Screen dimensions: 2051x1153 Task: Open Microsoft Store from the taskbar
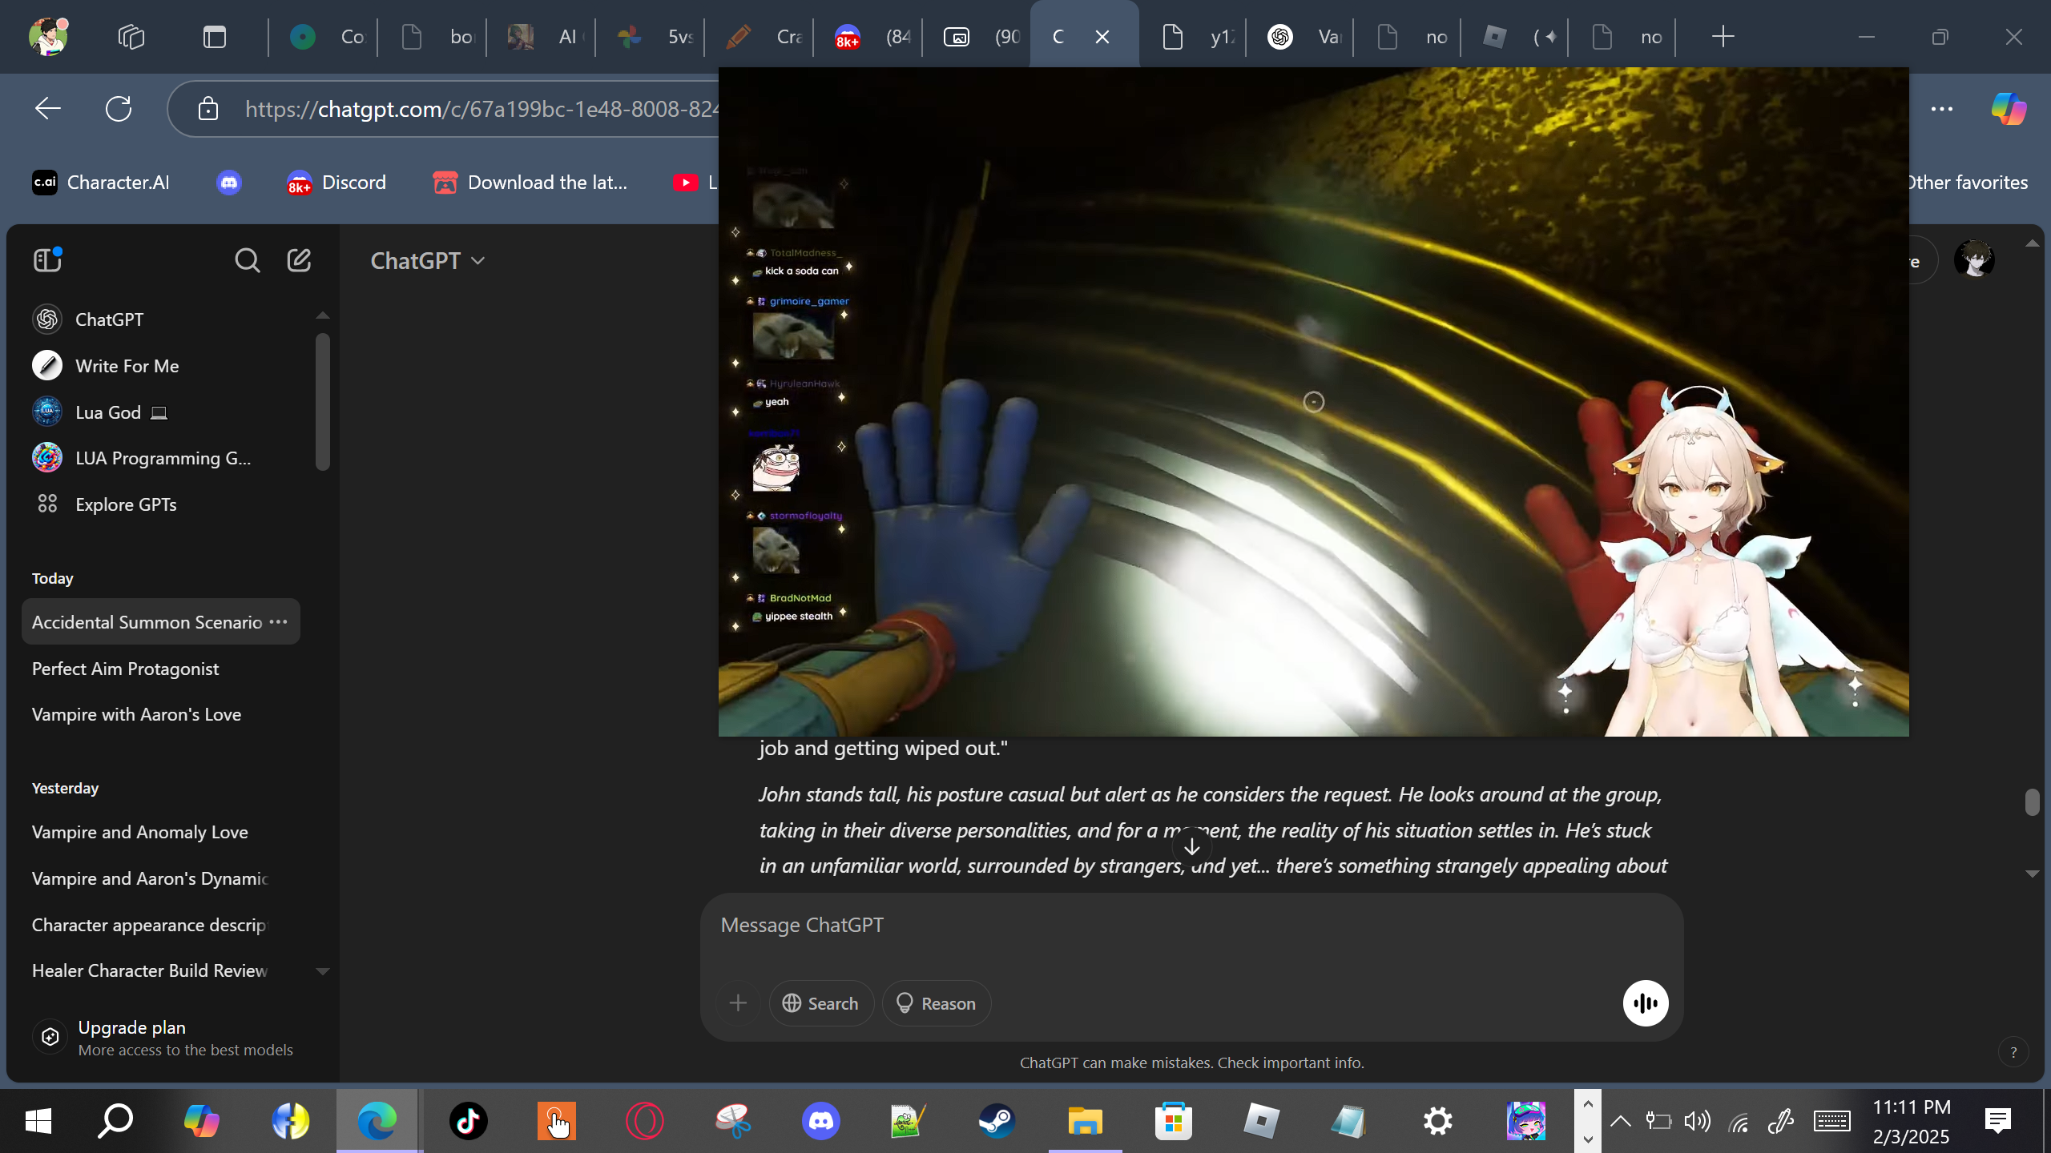(1174, 1121)
